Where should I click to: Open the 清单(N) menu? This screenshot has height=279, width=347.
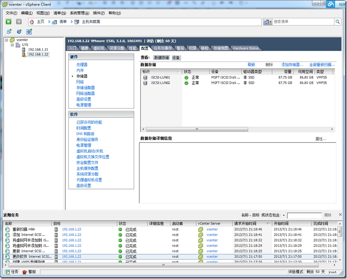60,13
